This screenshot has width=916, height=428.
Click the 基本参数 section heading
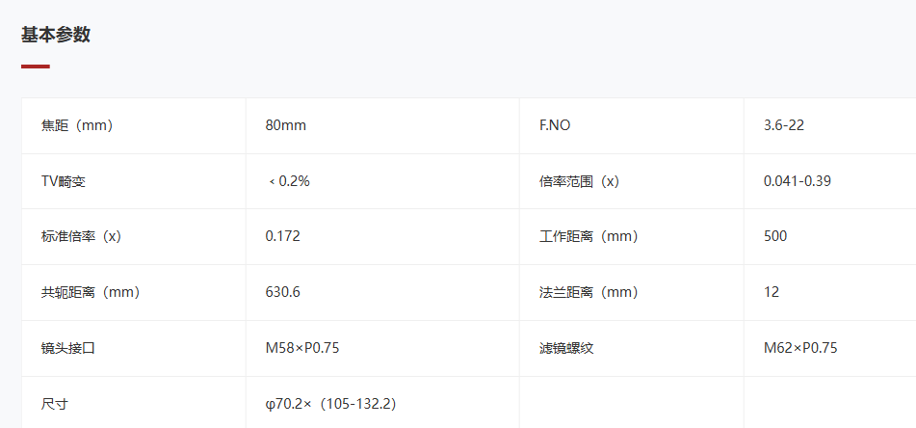click(x=56, y=35)
